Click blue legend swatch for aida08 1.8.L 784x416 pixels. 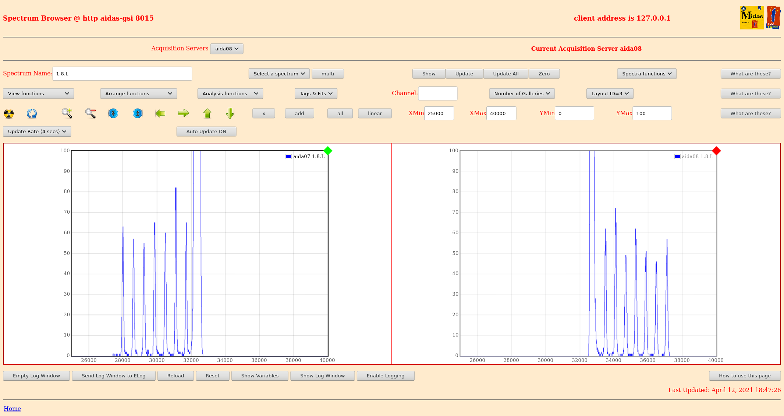pyautogui.click(x=677, y=157)
